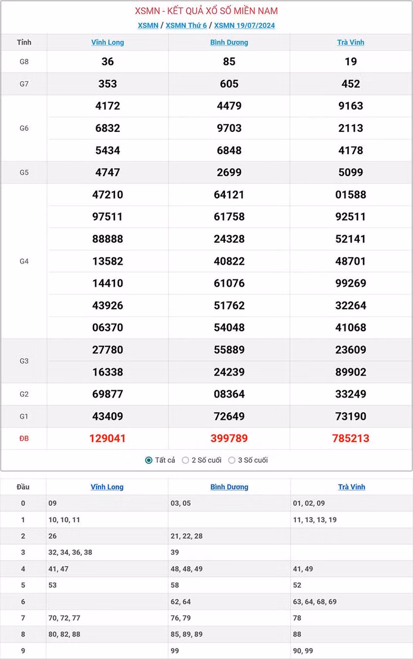Click Vĩnh Long G8 result 36
This screenshot has height=659, width=413.
tap(108, 61)
